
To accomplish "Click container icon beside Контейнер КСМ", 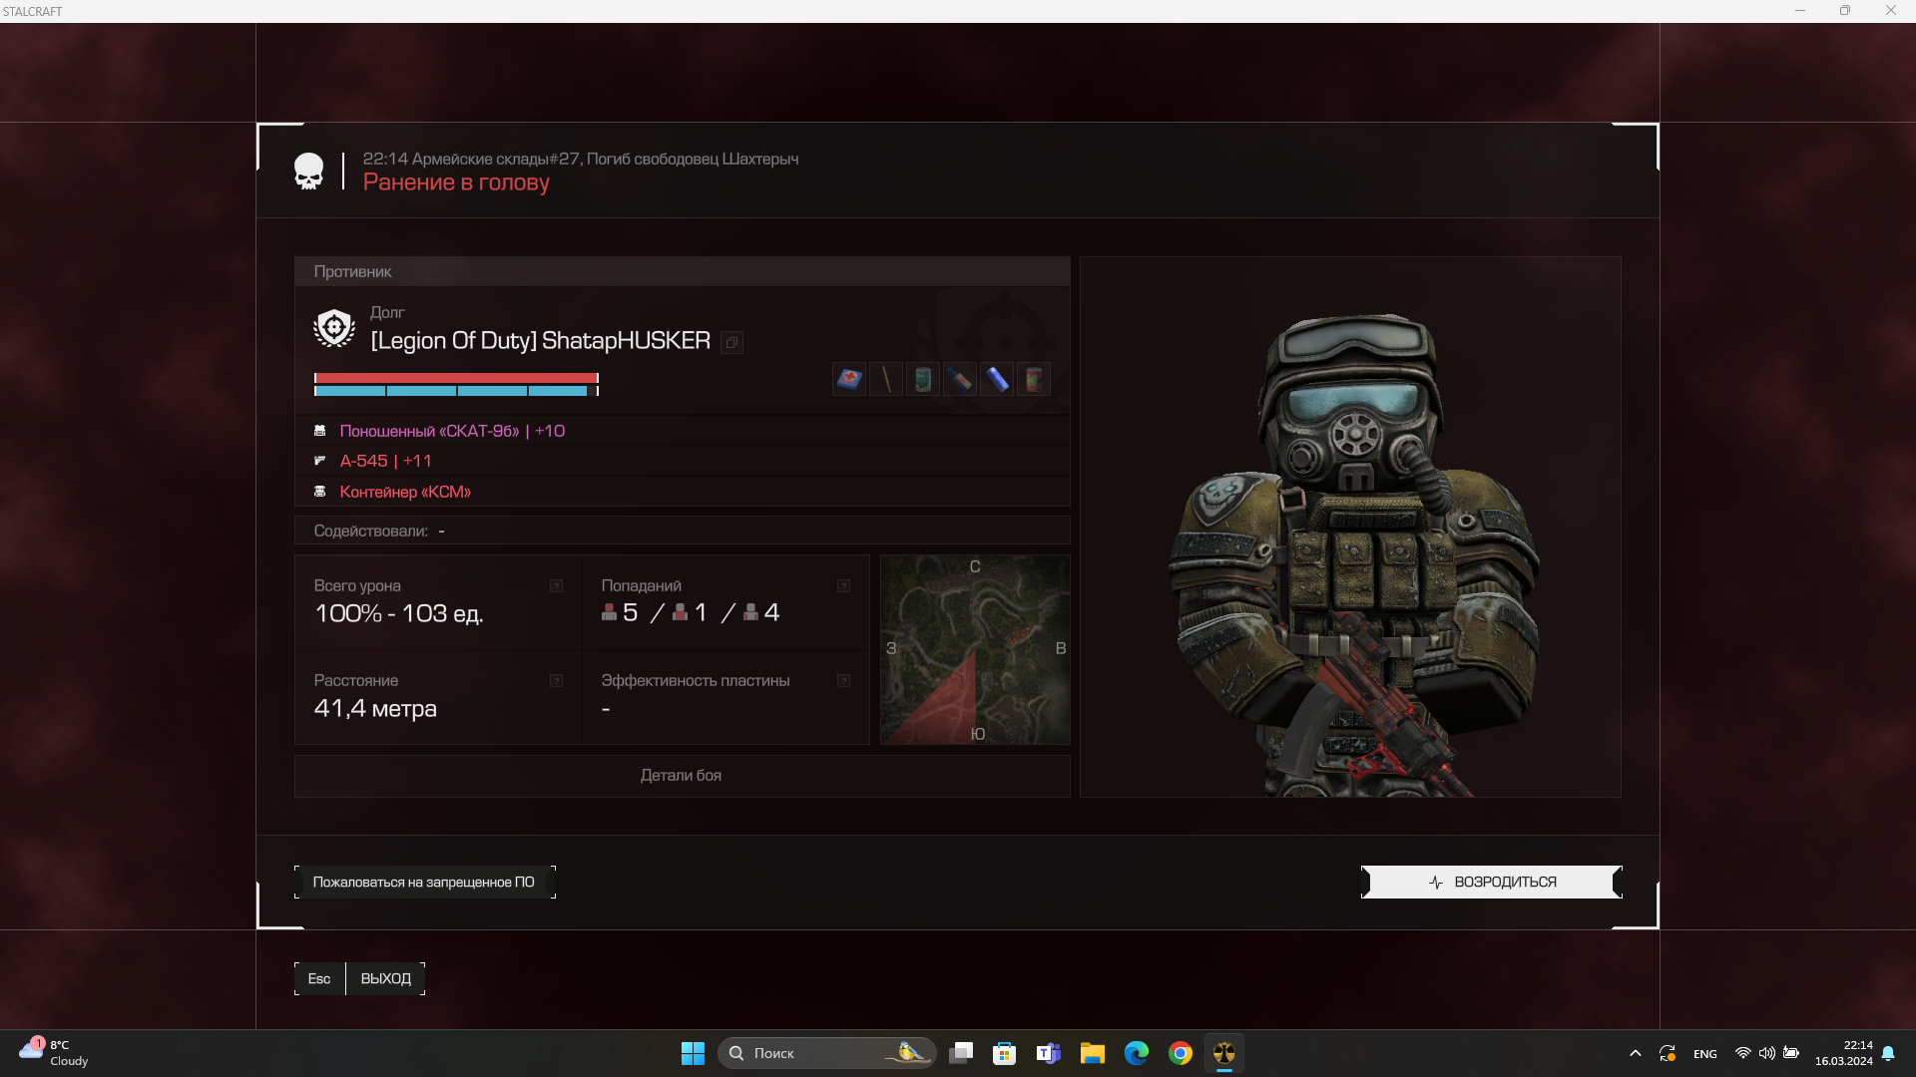I will pyautogui.click(x=320, y=492).
